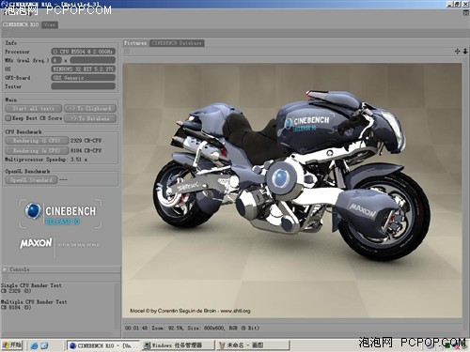Image resolution: width=470 pixels, height=352 pixels.
Task: Open the View menu
Action: coord(50,24)
